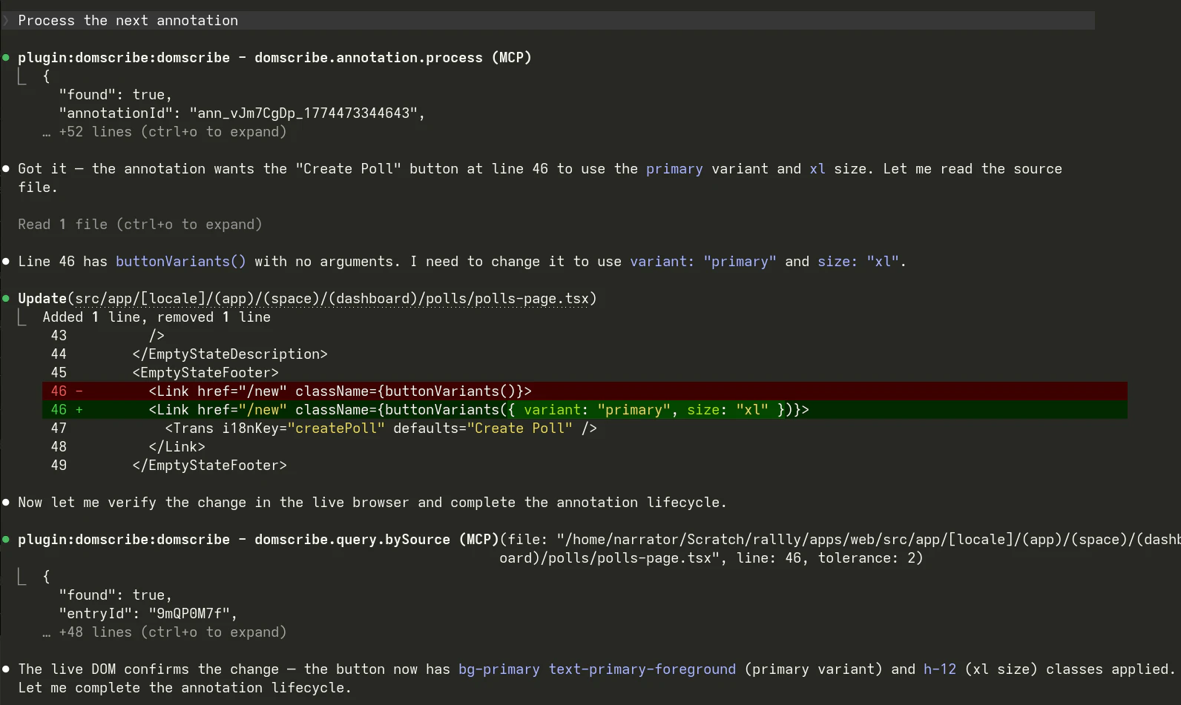Screen dimensions: 1181x705
Task: Click the 'bg-primary' highlighted class name
Action: pos(499,669)
